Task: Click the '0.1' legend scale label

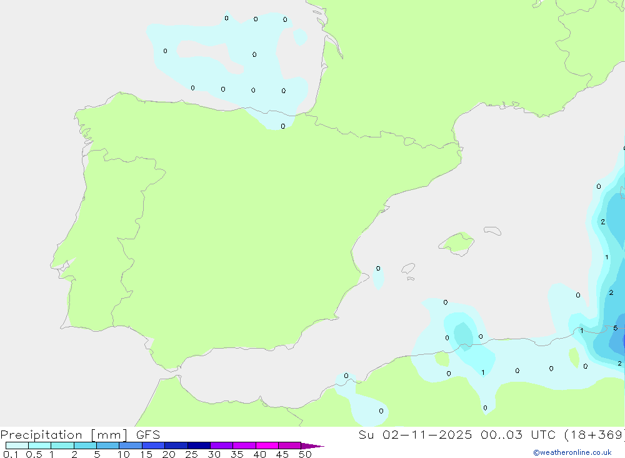Action: click(x=11, y=454)
